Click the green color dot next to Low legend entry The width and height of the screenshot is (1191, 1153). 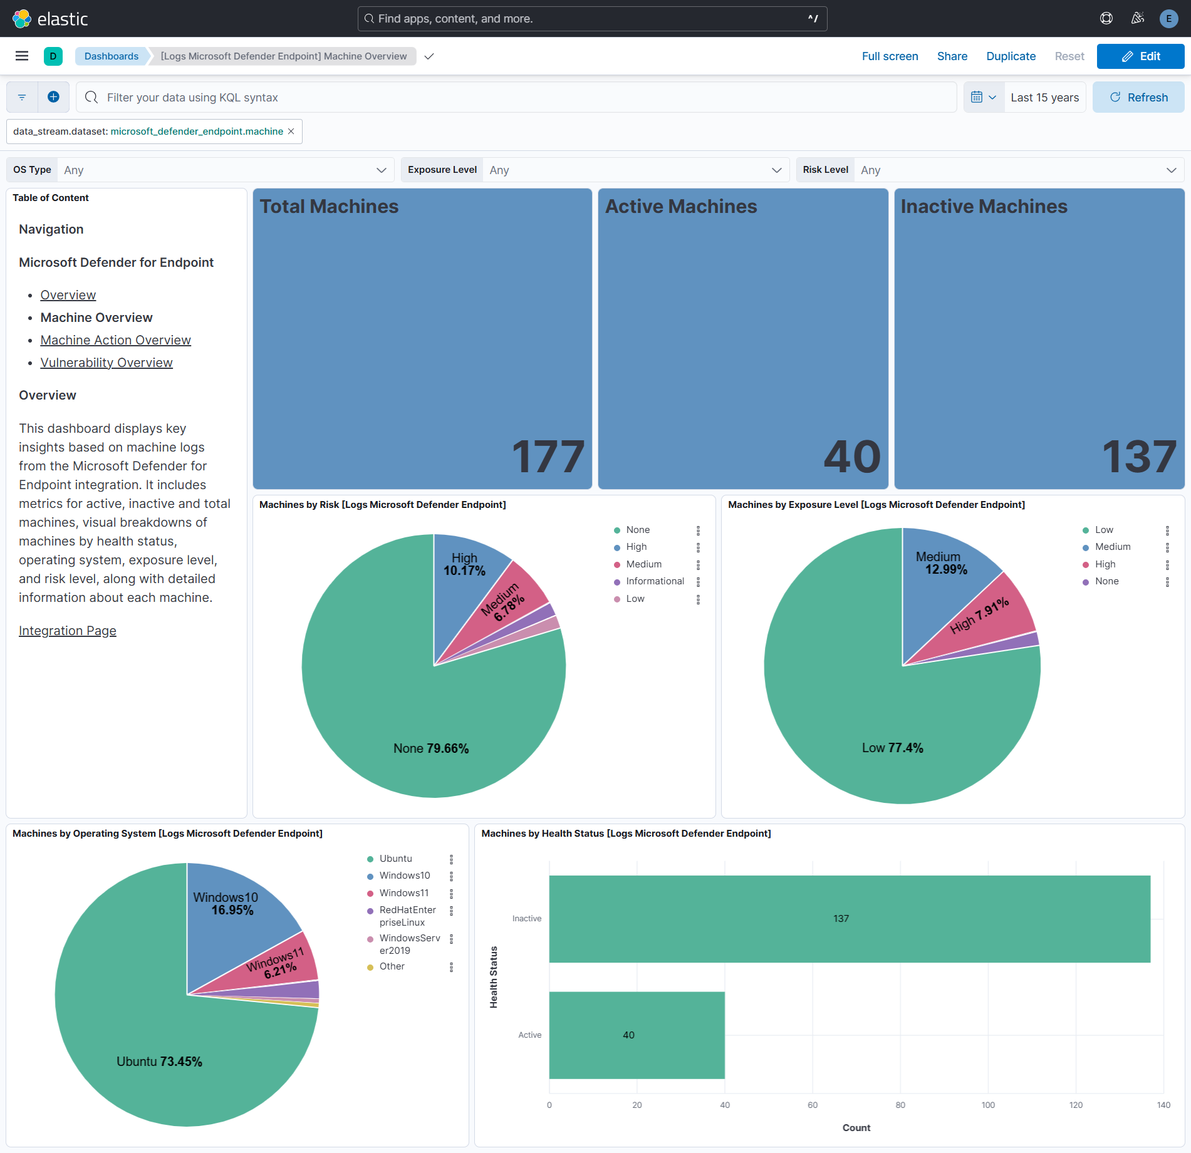[x=1086, y=529]
